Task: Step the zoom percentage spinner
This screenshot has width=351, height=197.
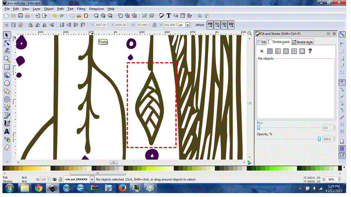Action: click(x=339, y=179)
